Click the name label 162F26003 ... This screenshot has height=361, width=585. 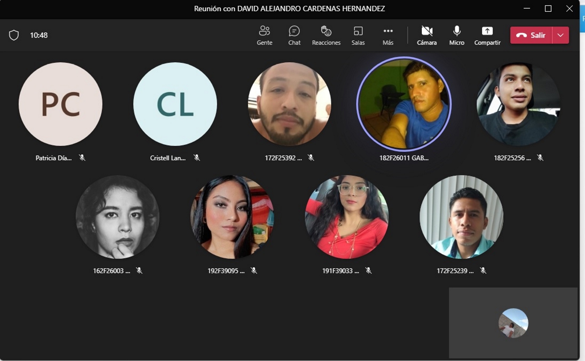(112, 271)
